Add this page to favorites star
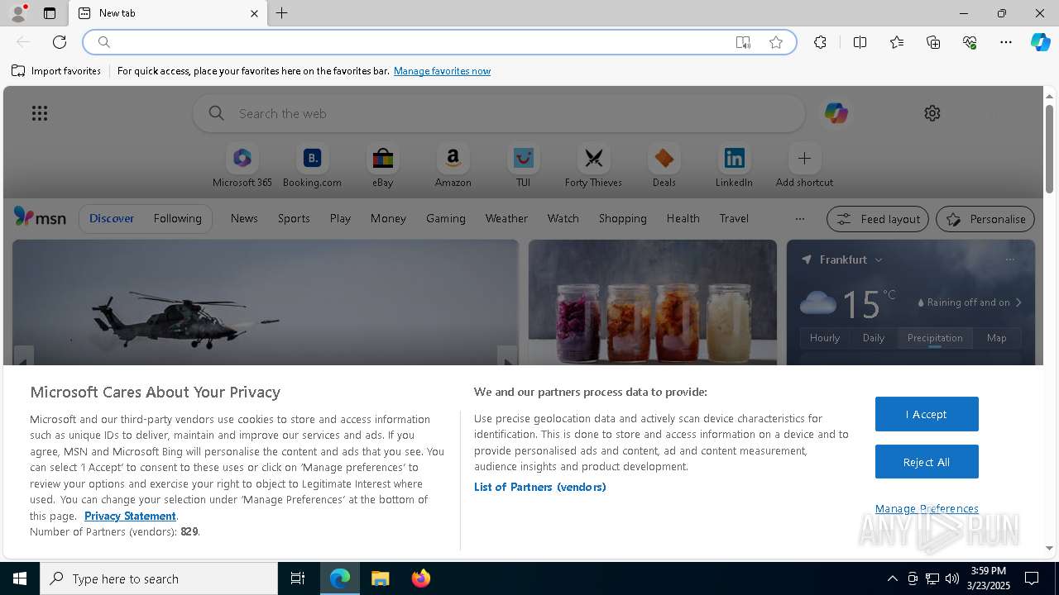 tap(776, 42)
